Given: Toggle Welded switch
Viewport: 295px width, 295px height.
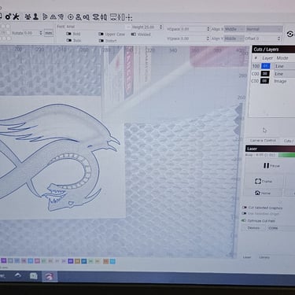Looking at the screenshot, I should (x=133, y=34).
